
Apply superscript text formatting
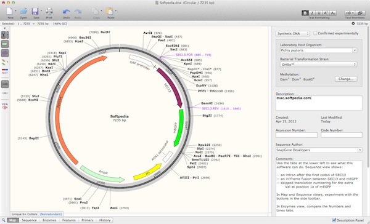pyautogui.click(x=326, y=13)
